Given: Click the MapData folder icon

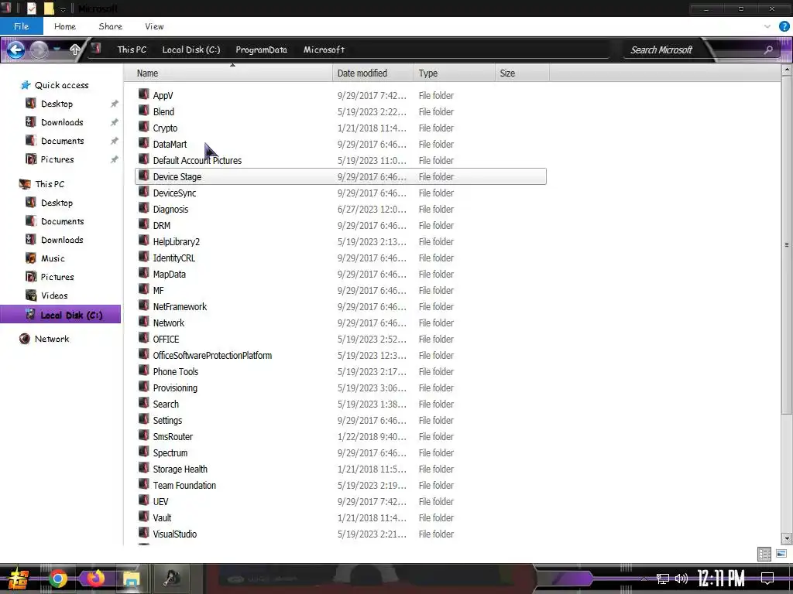Looking at the screenshot, I should (x=143, y=273).
